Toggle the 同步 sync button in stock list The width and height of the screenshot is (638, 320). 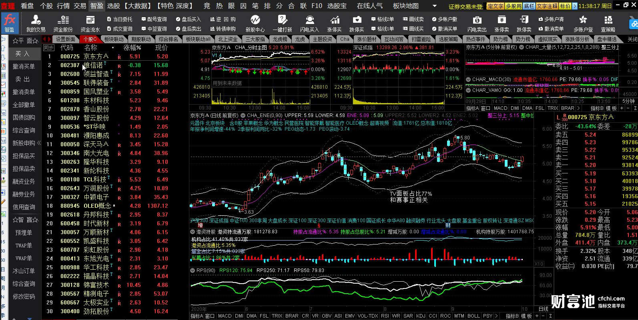pyautogui.click(x=48, y=48)
